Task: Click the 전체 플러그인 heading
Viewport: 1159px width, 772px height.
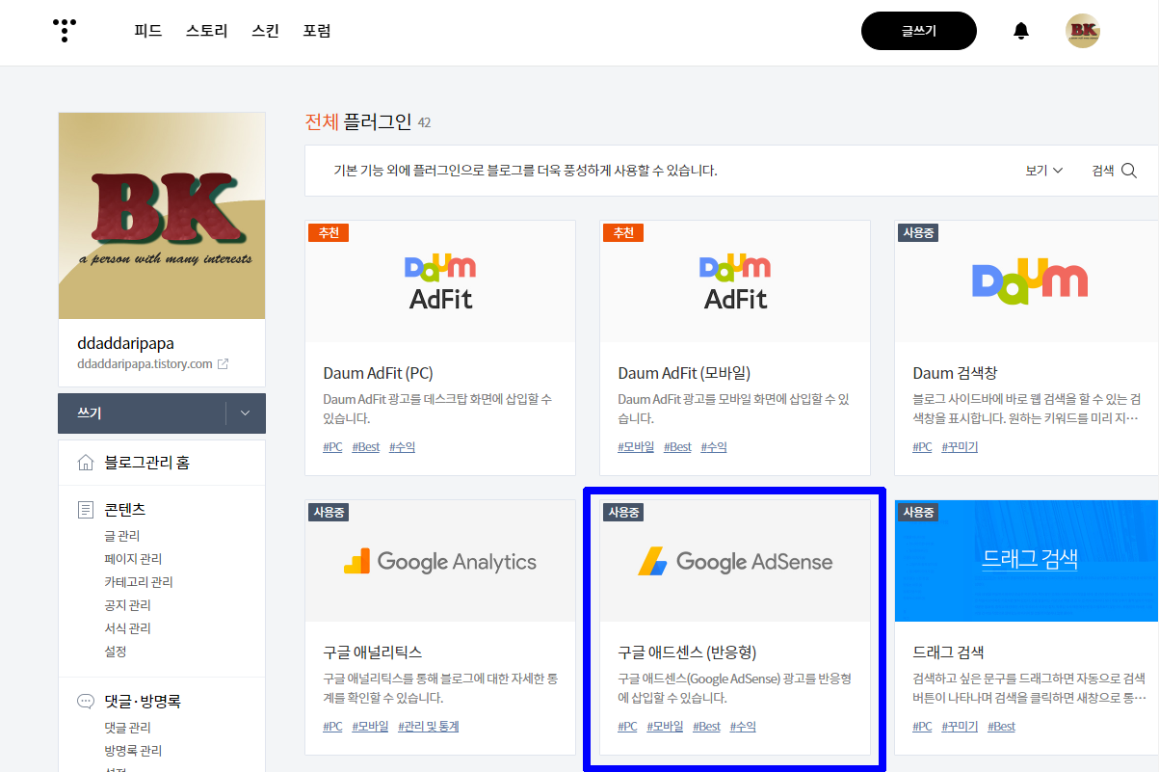Action: click(358, 122)
